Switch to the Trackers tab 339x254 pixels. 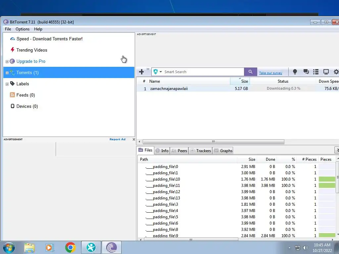click(200, 150)
